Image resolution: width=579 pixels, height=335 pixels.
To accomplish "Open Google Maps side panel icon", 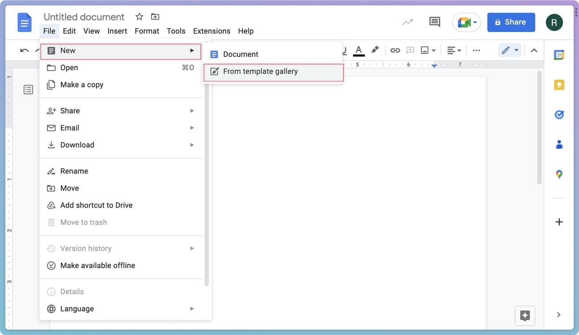I will click(x=559, y=174).
